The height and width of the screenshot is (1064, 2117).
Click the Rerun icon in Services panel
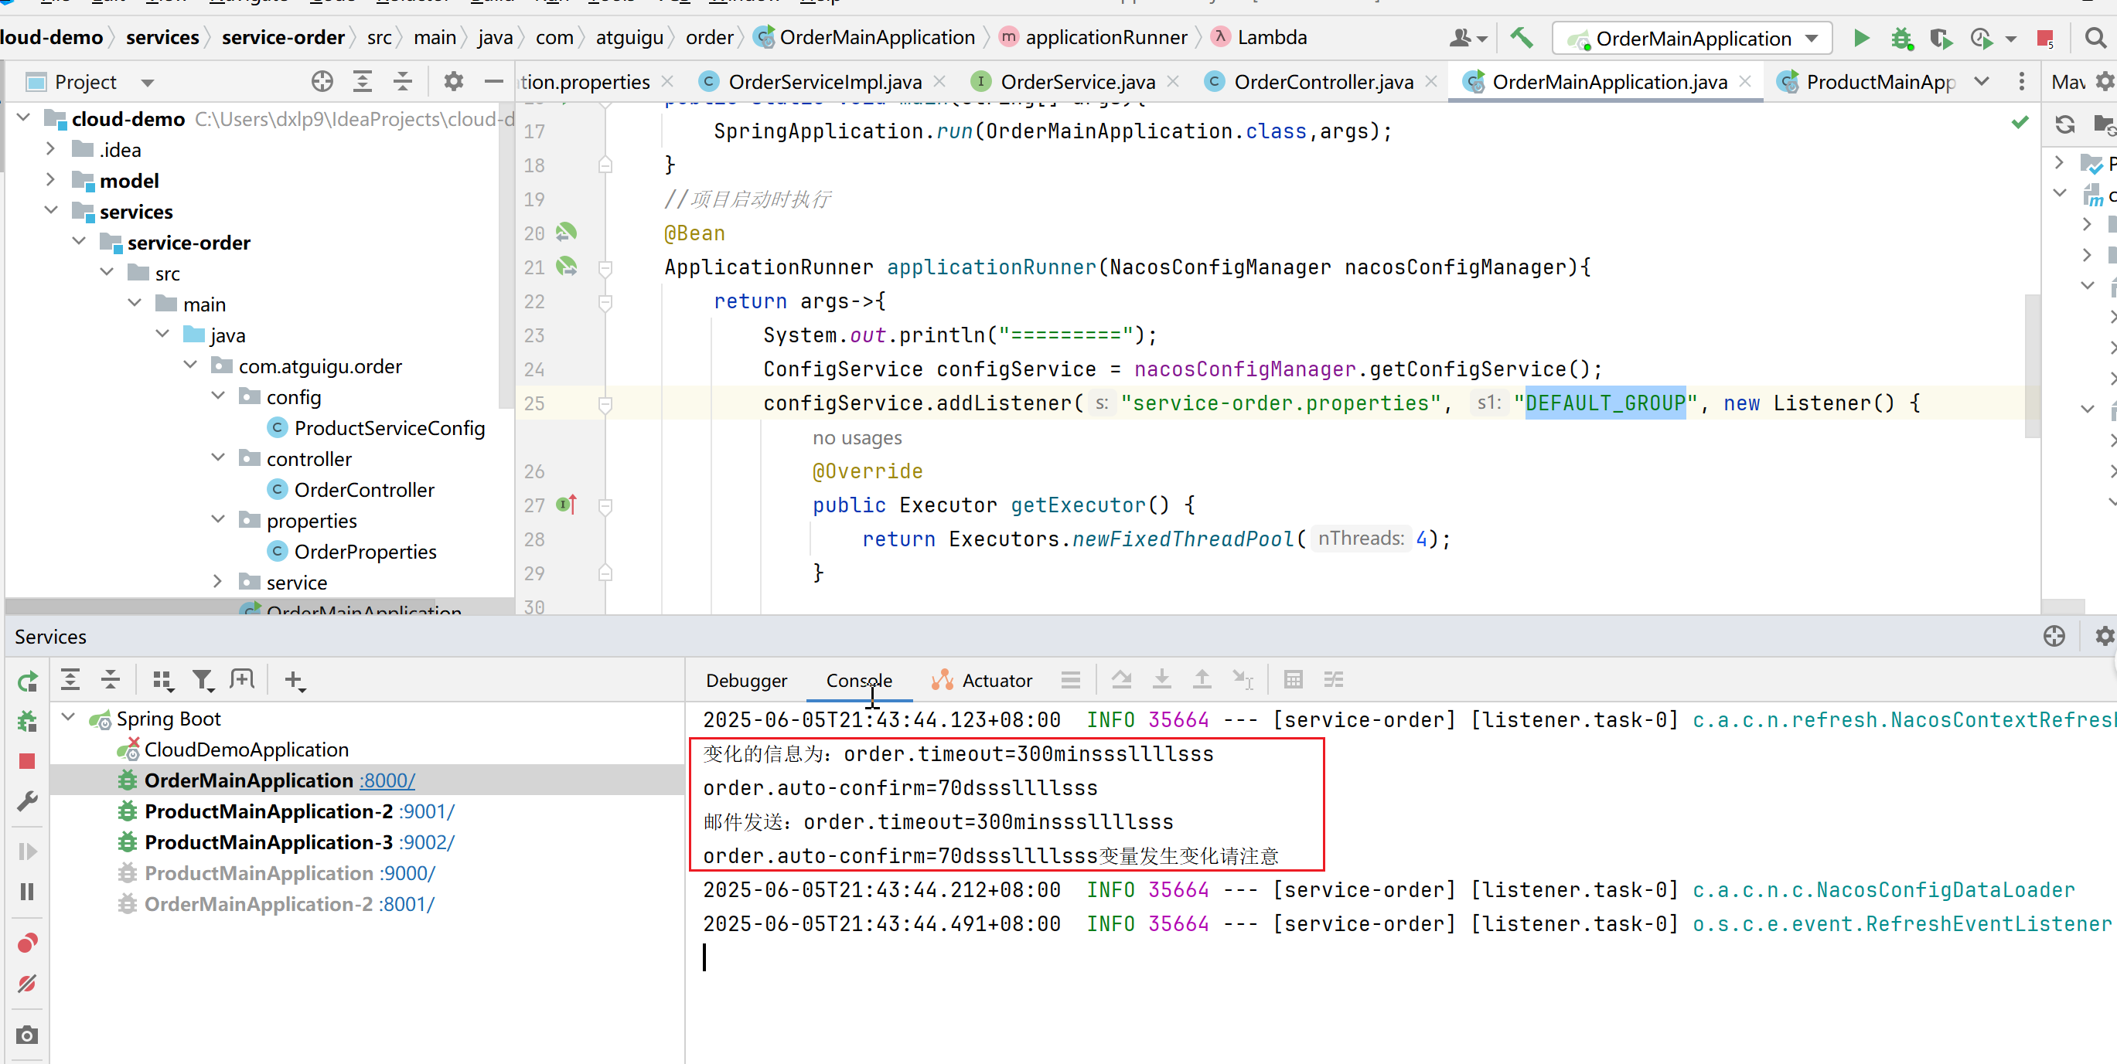pyautogui.click(x=27, y=681)
